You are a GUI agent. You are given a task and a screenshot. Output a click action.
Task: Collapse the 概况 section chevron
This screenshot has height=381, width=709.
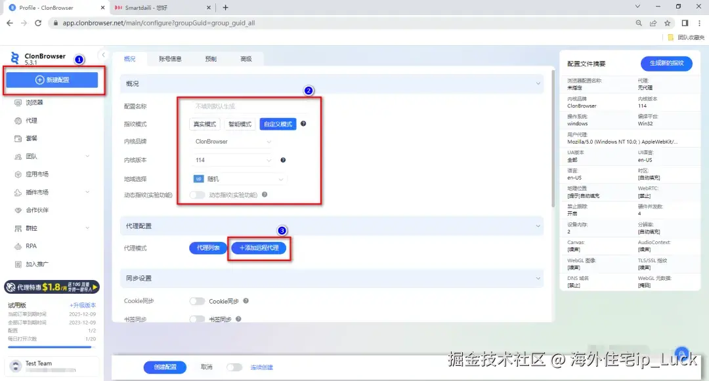pos(538,83)
